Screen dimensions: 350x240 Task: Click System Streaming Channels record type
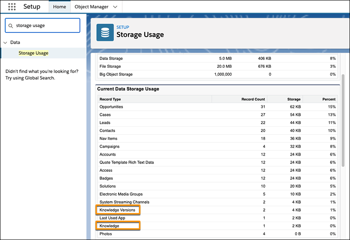124,202
